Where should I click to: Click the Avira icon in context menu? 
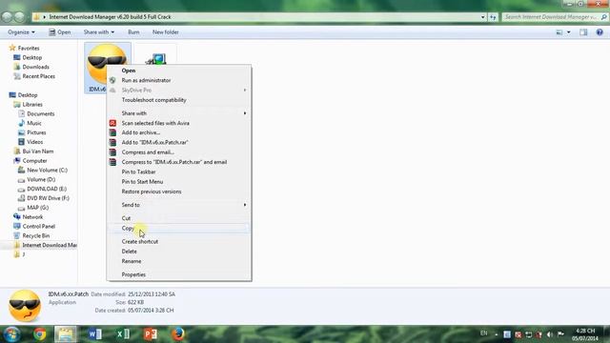point(112,123)
